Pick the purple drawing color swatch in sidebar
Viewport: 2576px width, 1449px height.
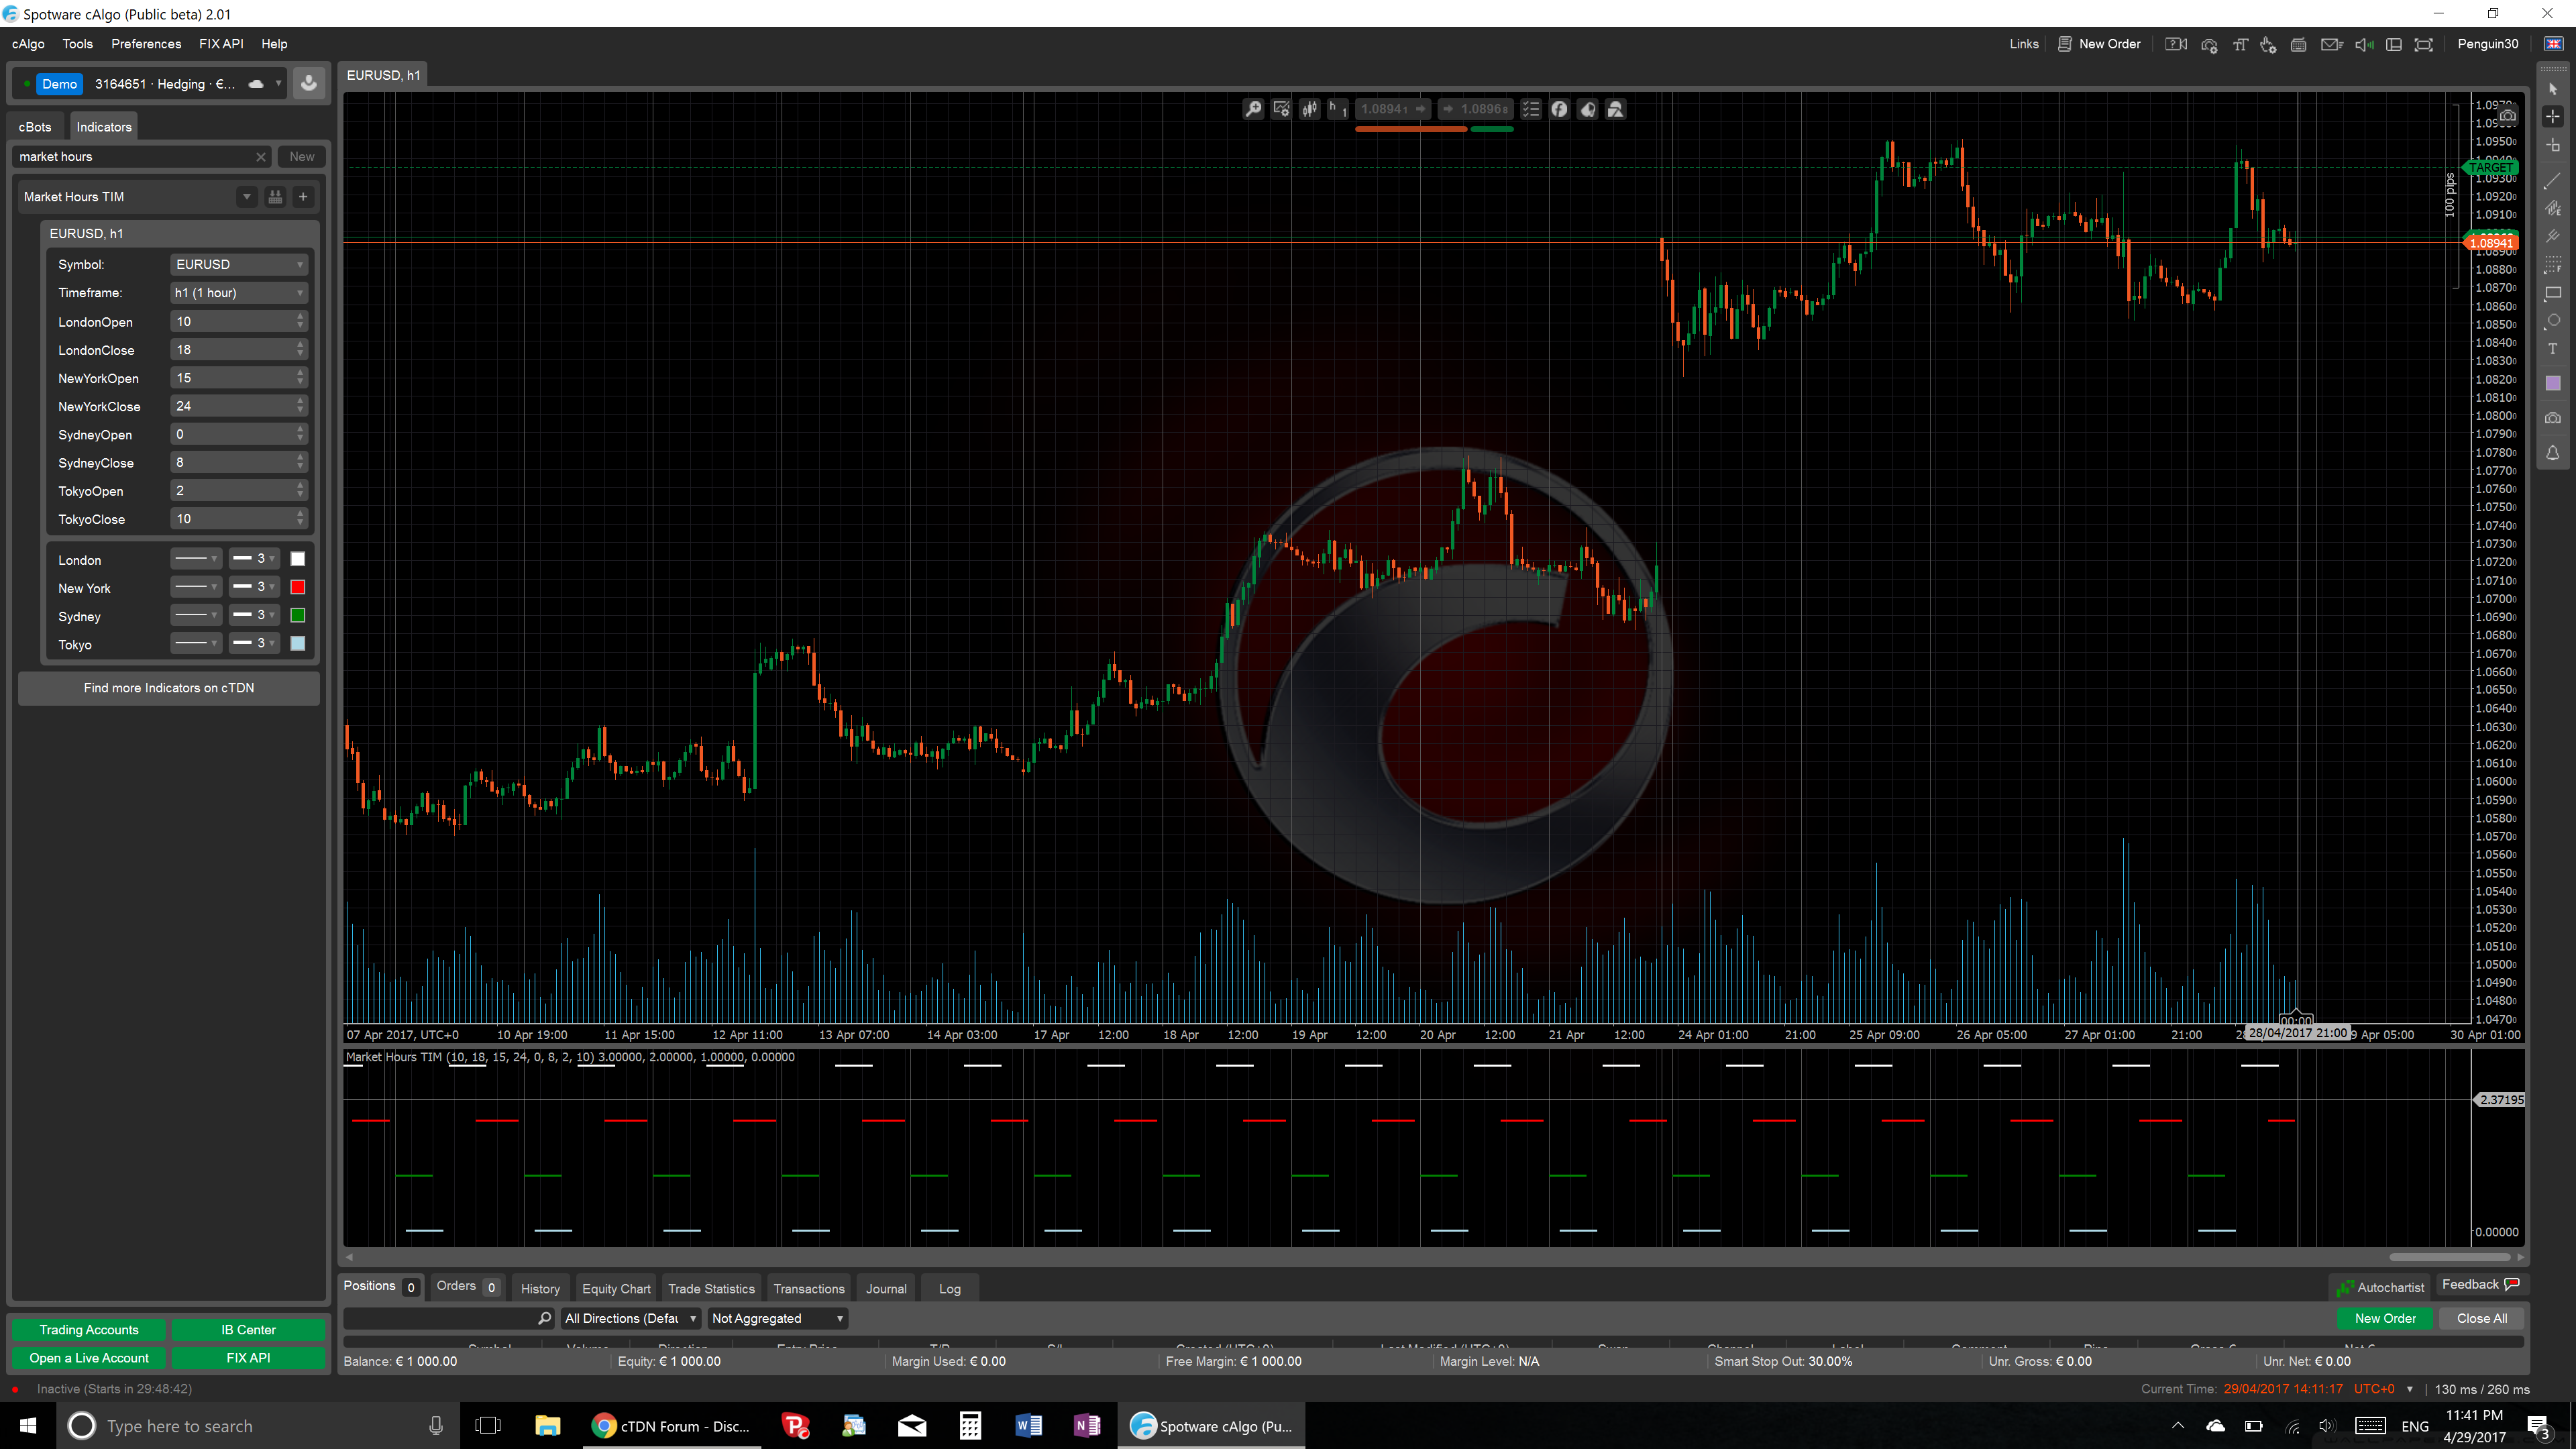tap(2553, 383)
